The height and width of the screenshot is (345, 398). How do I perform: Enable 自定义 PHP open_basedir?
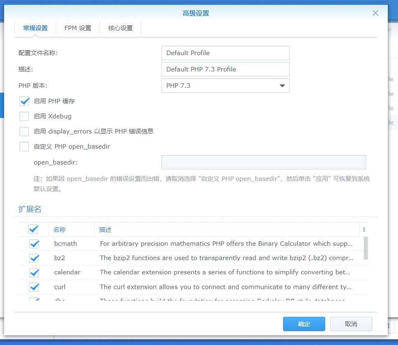(23, 146)
